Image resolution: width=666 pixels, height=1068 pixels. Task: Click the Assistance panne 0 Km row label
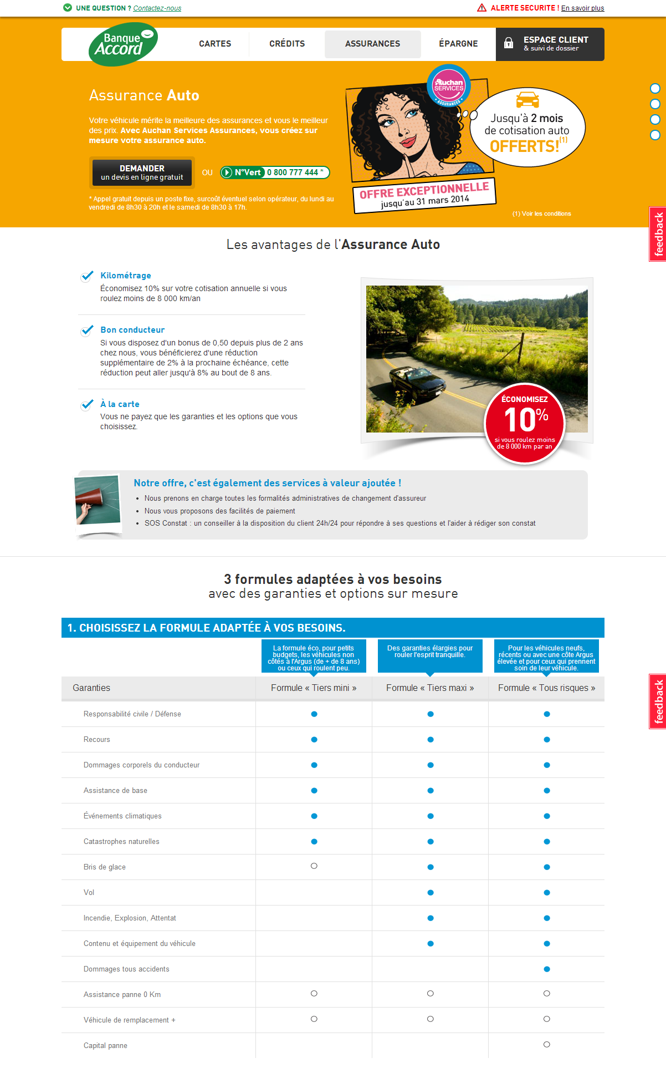[x=122, y=995]
